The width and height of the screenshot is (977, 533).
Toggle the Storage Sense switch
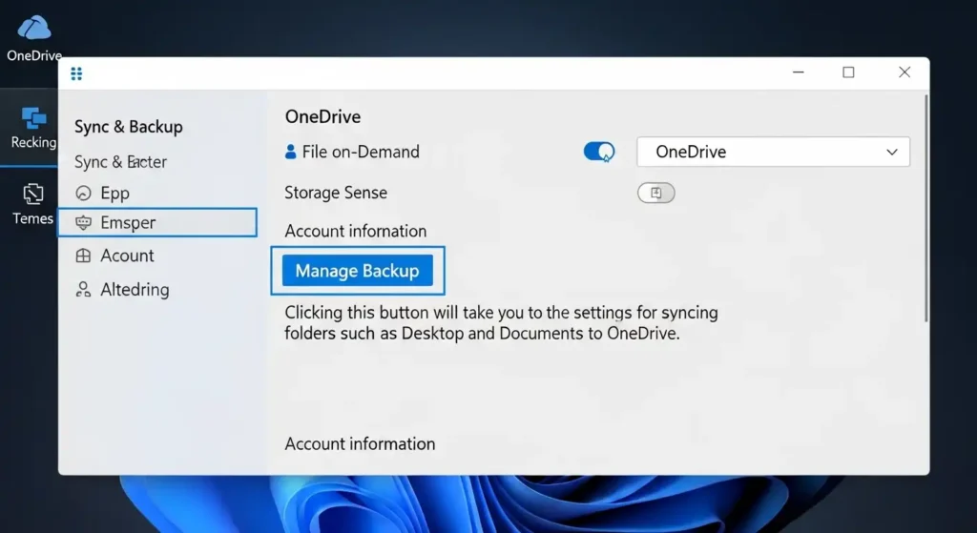click(x=655, y=193)
